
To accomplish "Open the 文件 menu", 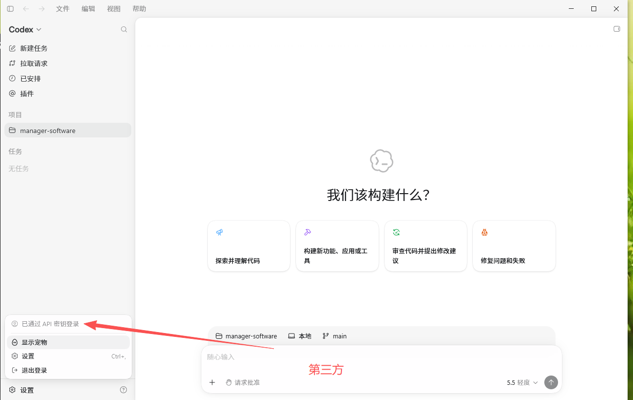I will 63,9.
